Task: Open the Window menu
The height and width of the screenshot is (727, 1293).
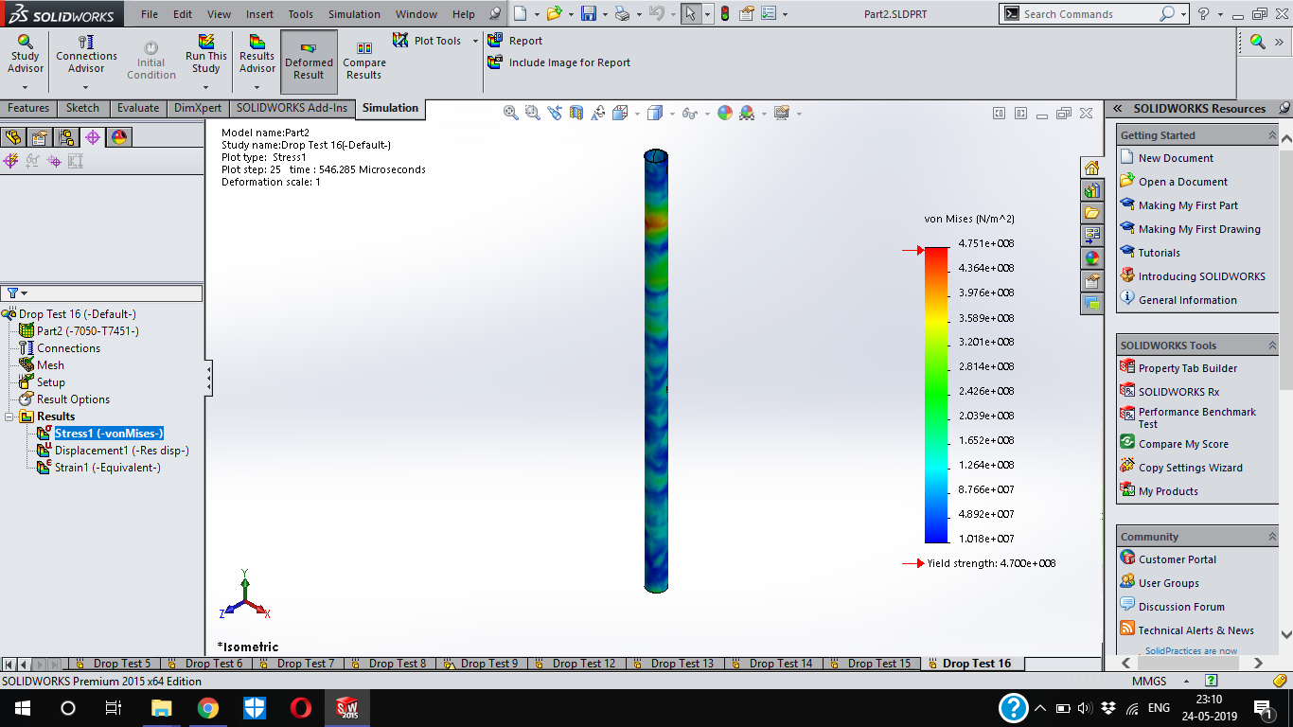Action: tap(416, 14)
